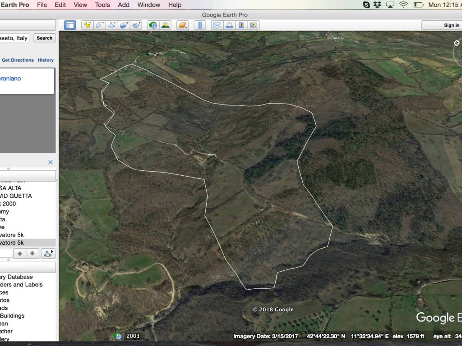This screenshot has width=462, height=346.
Task: Click the Email envelope icon
Action: [x=217, y=25]
